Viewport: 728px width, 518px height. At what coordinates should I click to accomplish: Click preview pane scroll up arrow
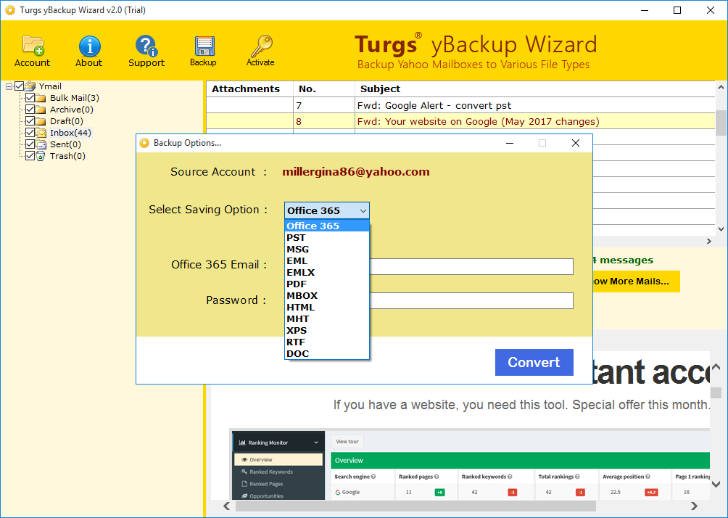pyautogui.click(x=716, y=367)
